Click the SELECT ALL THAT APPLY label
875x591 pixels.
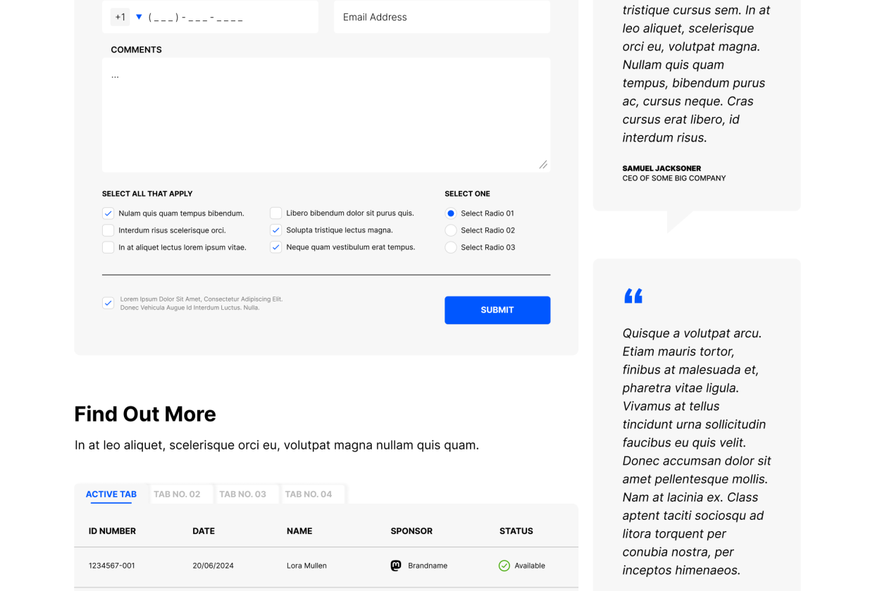(x=147, y=194)
